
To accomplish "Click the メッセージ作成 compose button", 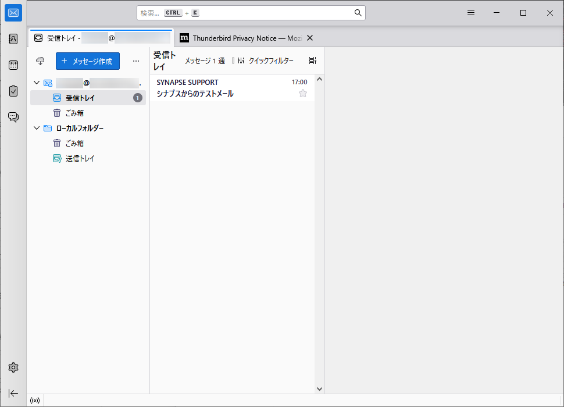I will pos(87,61).
